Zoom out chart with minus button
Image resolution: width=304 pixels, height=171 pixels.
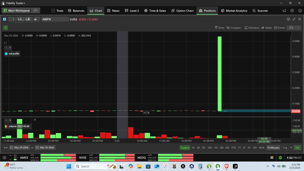click(x=145, y=112)
